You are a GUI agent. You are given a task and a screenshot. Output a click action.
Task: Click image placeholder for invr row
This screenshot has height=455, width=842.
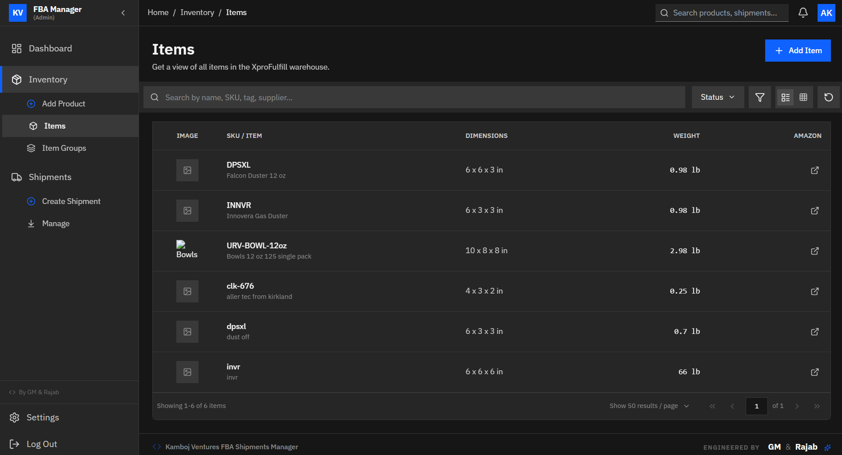coord(187,372)
